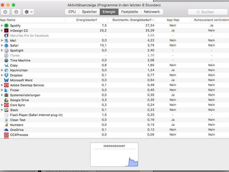Click the Spotify app icon

(6, 26)
